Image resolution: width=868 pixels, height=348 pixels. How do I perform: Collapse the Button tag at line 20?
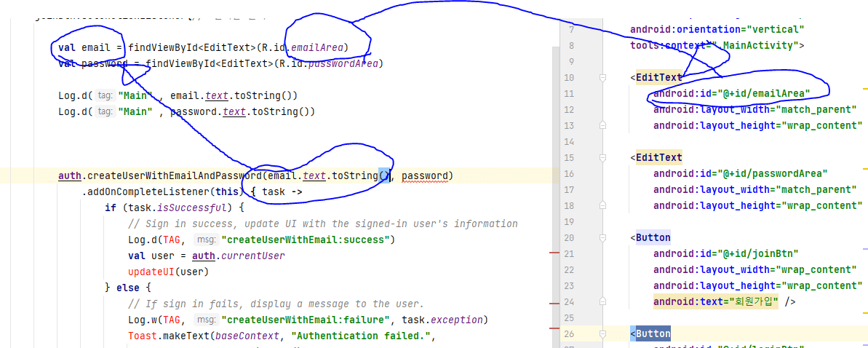[603, 238]
